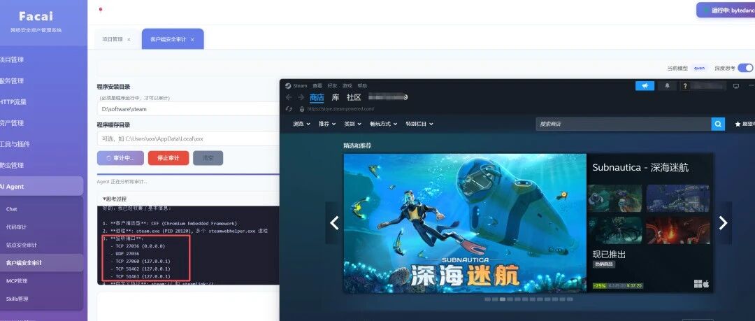
Task: Click the Subnautica 深海迷航 main banner image
Action: pyautogui.click(x=465, y=223)
